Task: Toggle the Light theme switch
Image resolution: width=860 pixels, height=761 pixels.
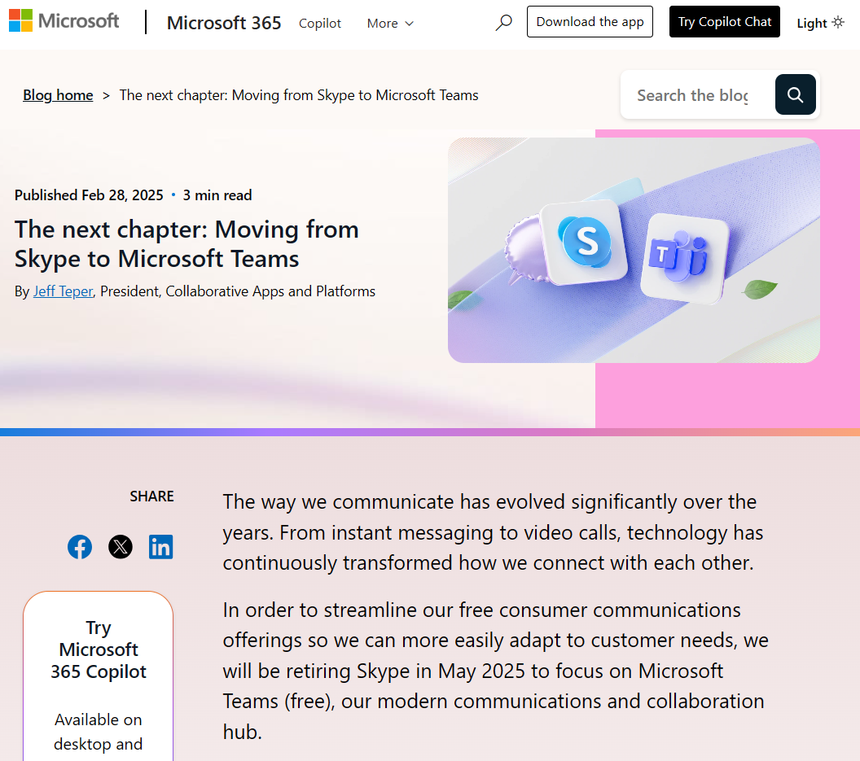Action: (821, 23)
